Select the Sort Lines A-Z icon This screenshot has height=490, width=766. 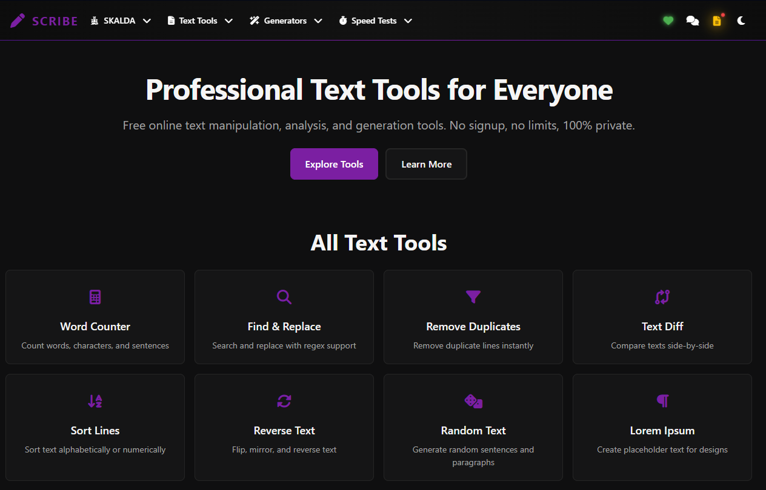click(95, 400)
